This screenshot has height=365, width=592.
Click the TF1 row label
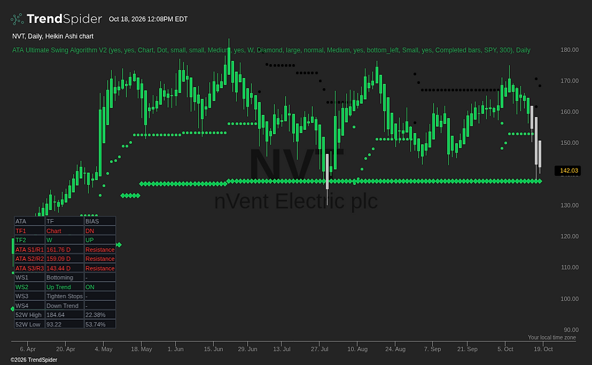tap(30, 231)
